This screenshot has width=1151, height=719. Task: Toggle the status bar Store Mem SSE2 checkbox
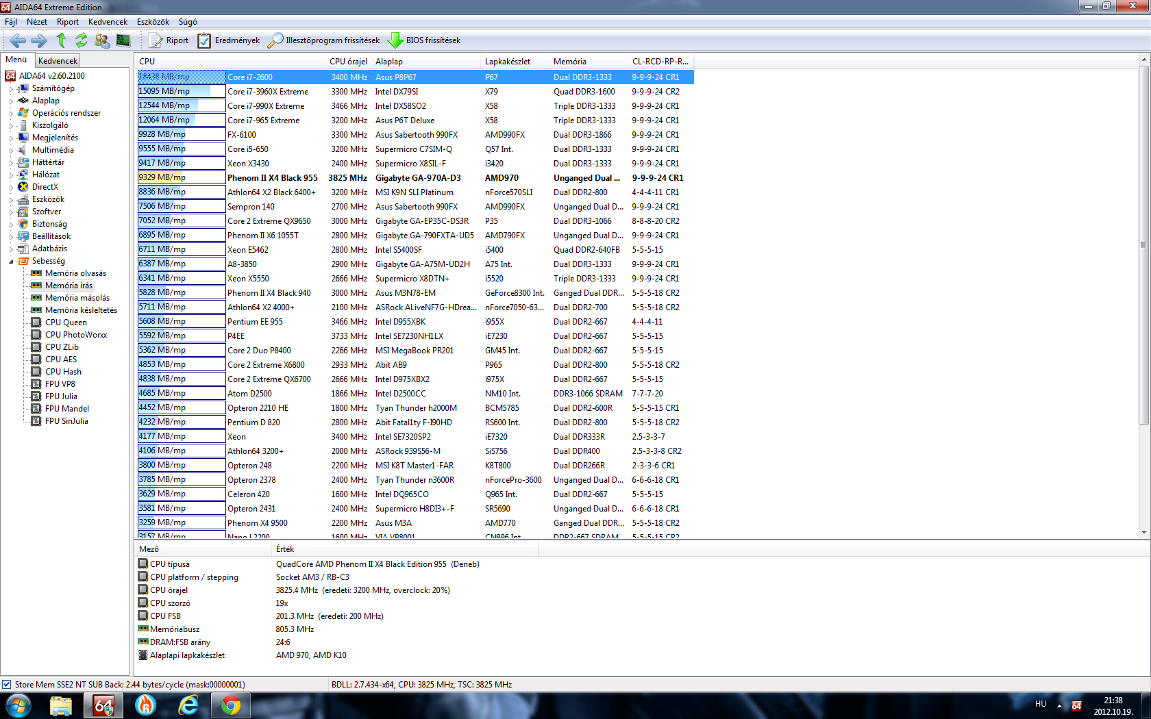pos(7,684)
